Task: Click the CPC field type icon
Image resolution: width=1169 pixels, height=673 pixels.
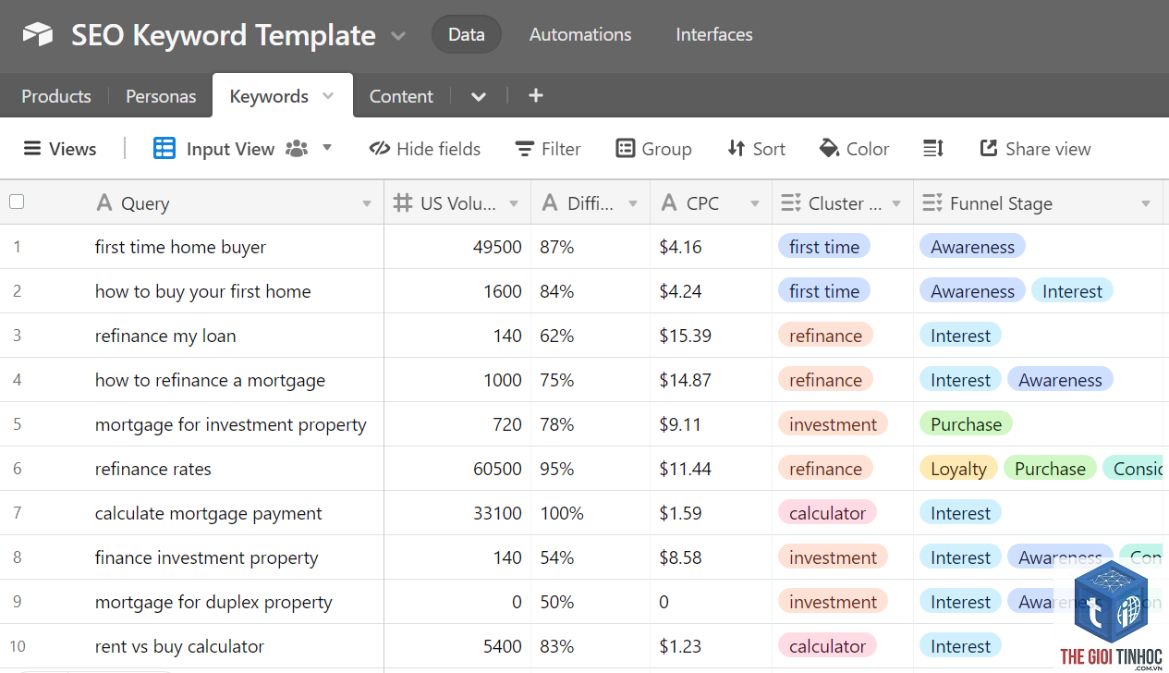Action: [668, 203]
